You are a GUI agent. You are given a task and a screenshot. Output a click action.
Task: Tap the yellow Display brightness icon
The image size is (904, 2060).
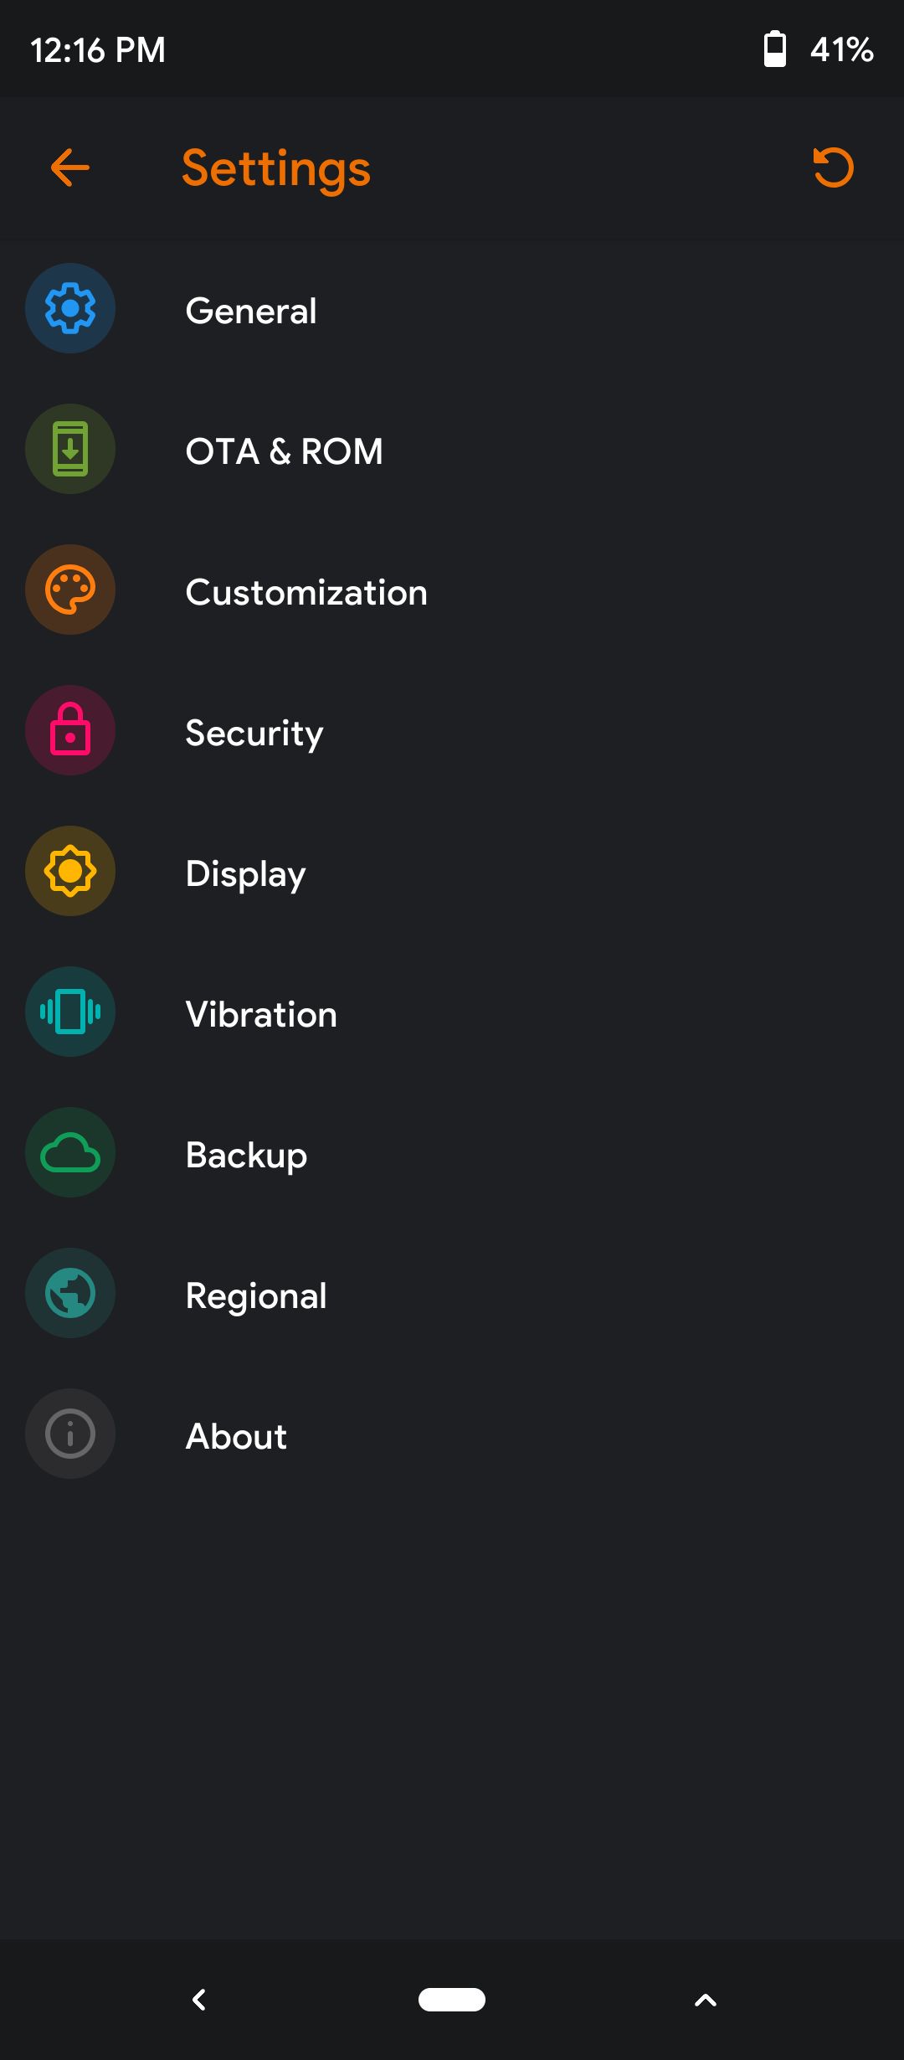click(70, 871)
